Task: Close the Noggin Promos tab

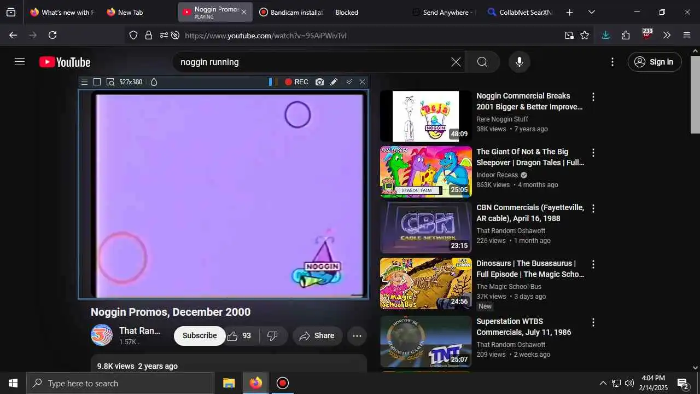Action: [244, 12]
